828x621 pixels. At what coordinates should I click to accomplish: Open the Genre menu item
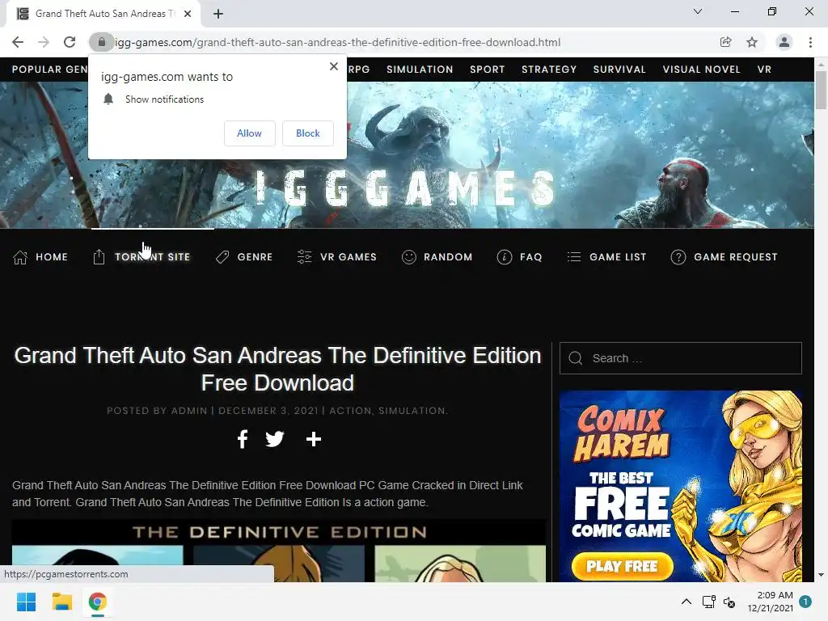(x=255, y=257)
